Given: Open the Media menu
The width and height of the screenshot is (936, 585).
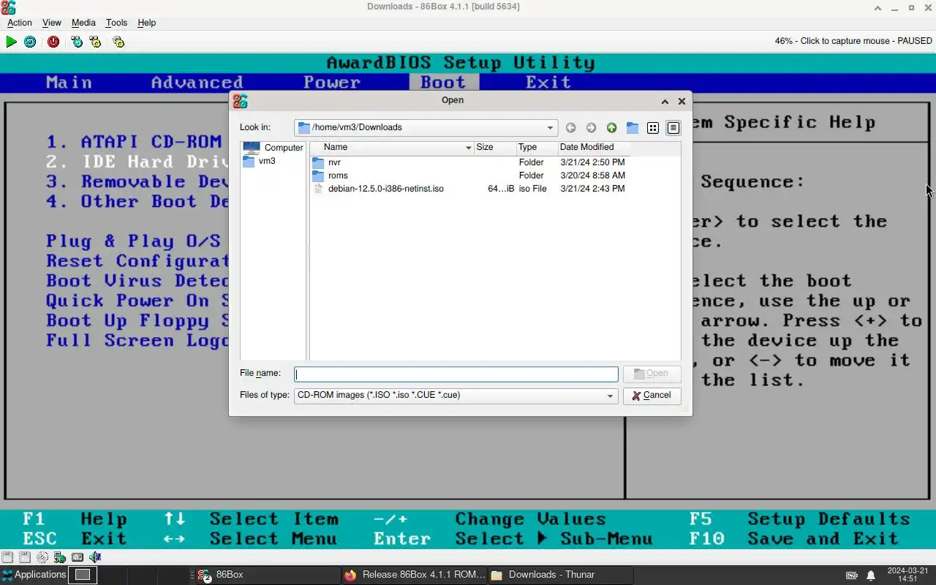Looking at the screenshot, I should [x=83, y=23].
